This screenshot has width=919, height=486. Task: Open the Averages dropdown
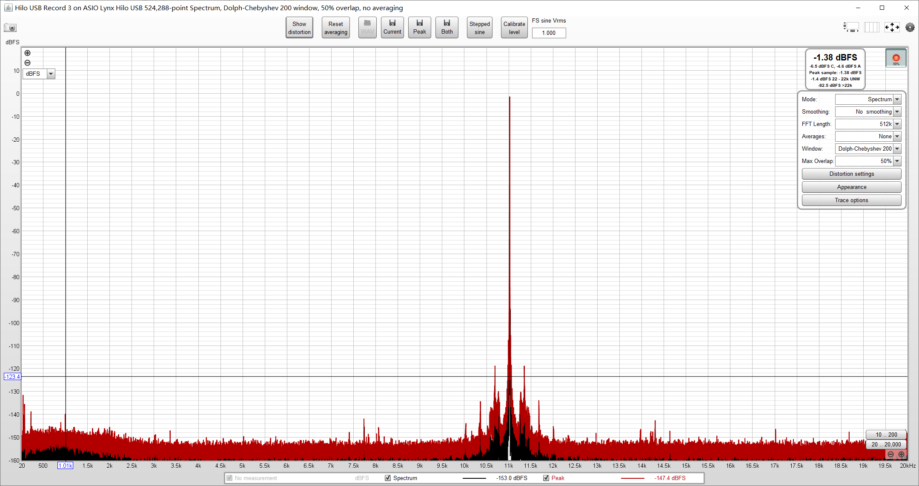click(x=868, y=137)
